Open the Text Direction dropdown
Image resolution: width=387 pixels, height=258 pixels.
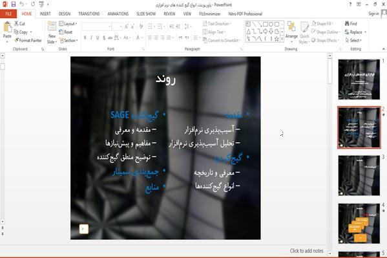tap(217, 24)
